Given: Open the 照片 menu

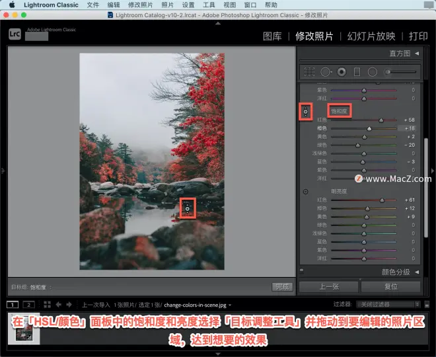Looking at the screenshot, I should [167, 5].
